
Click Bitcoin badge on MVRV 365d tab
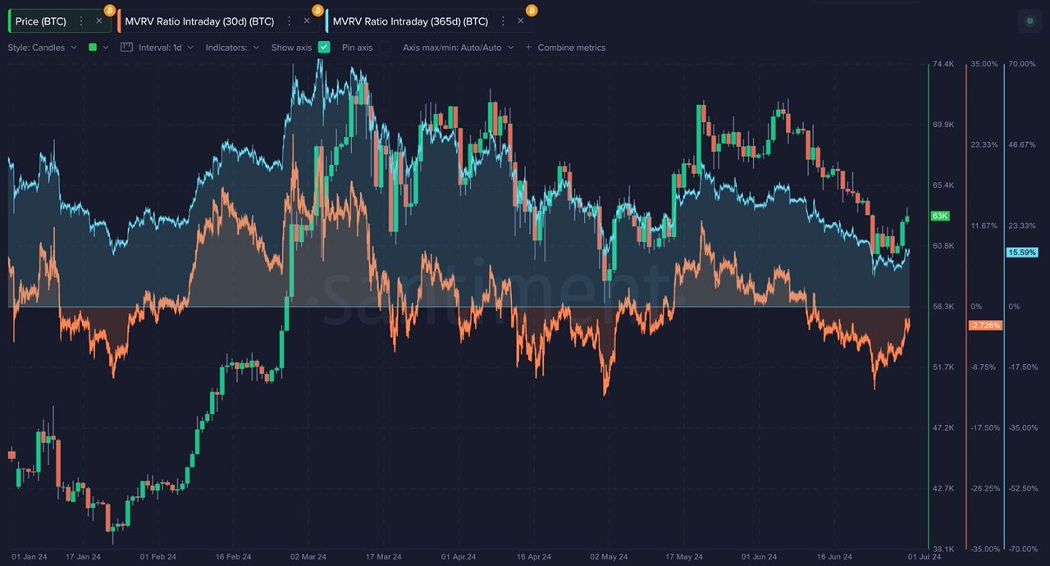[532, 10]
